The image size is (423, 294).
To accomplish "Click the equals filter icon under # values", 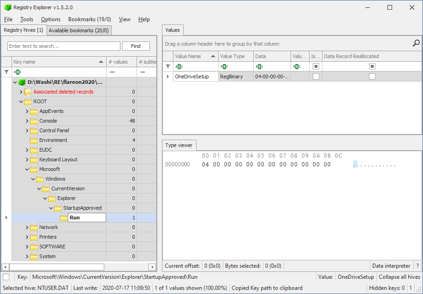I will [112, 72].
